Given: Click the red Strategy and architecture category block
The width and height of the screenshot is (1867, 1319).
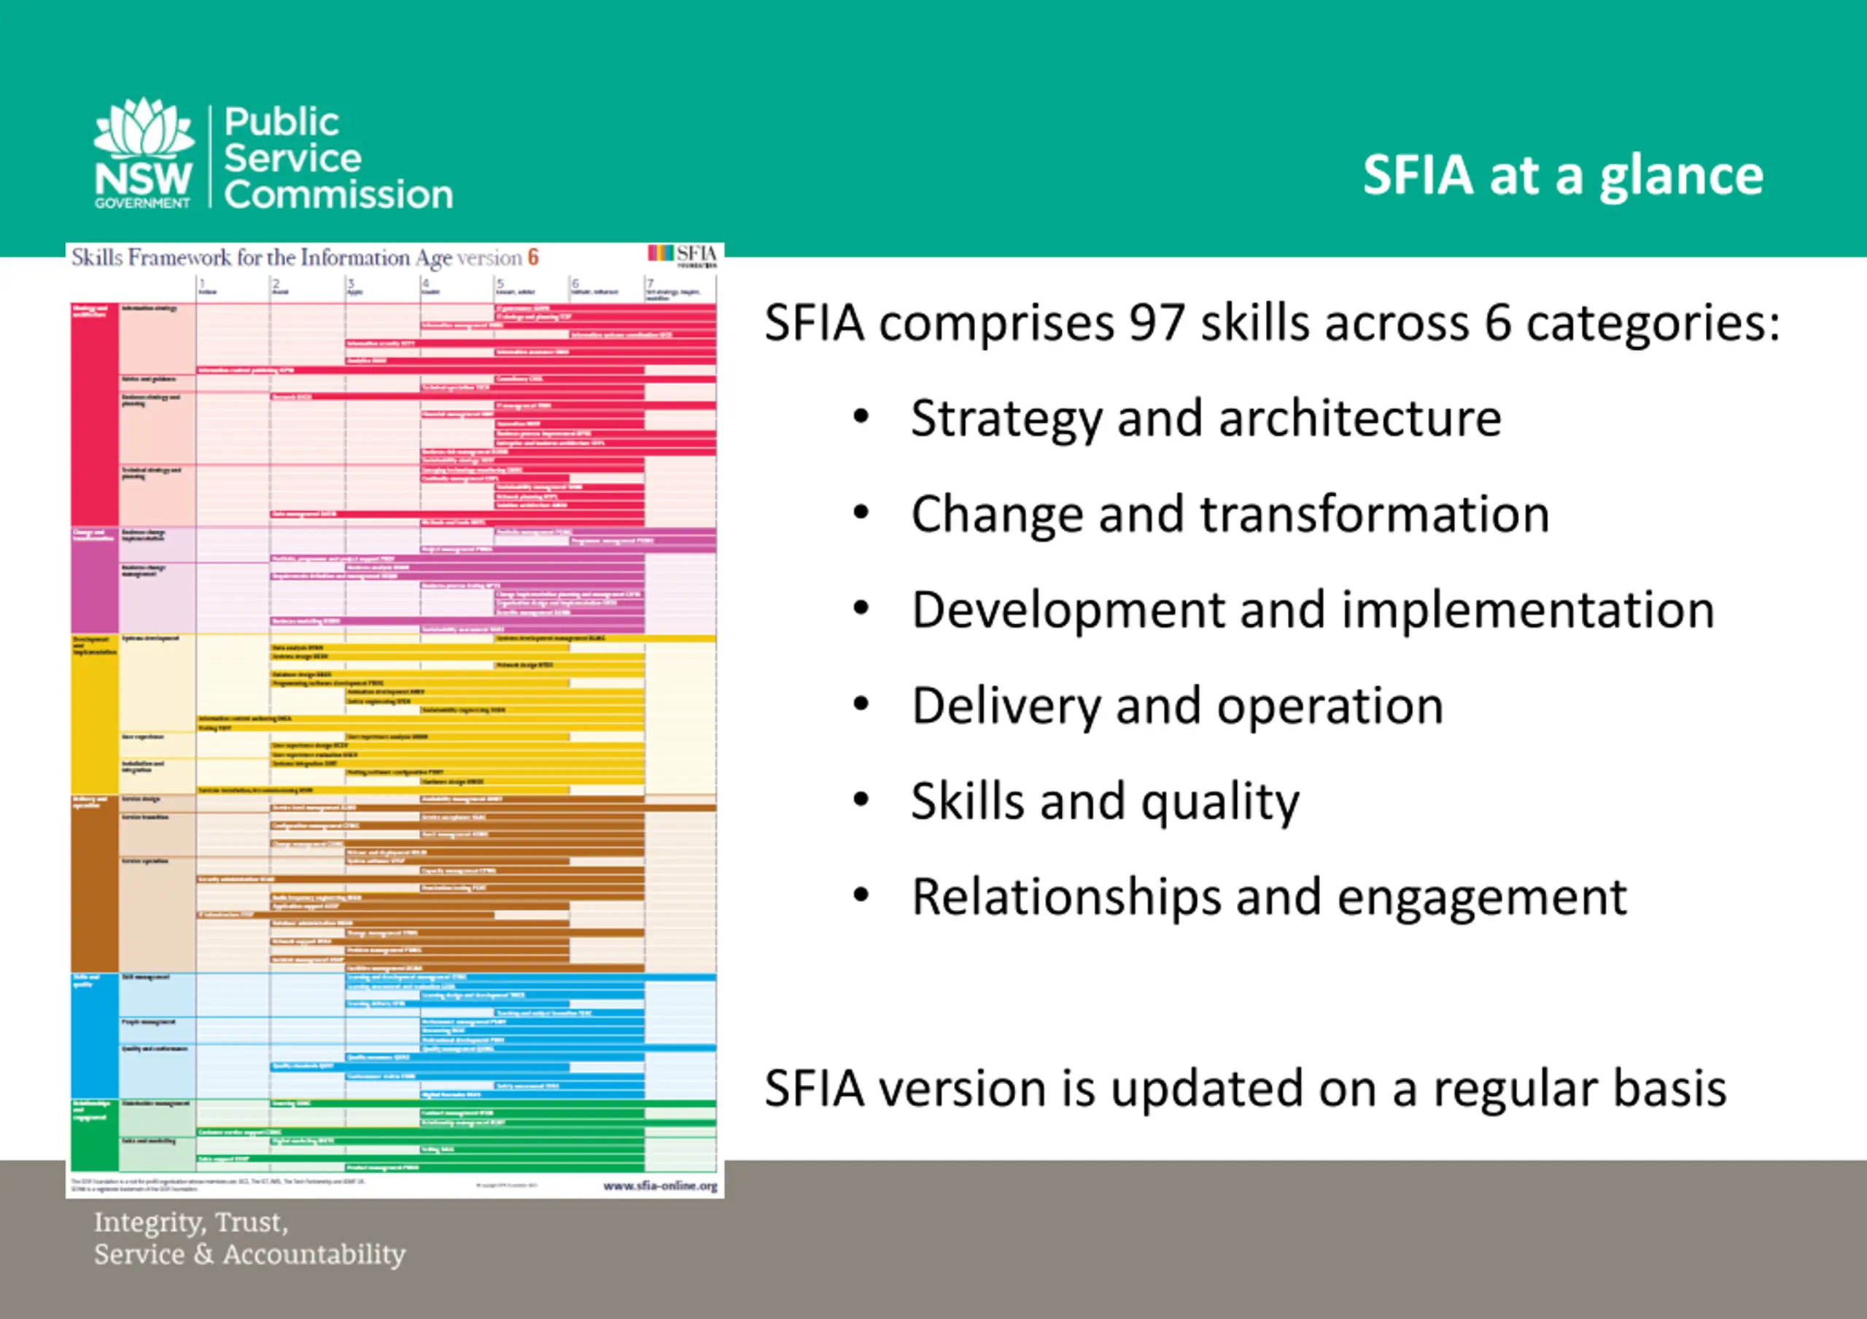Looking at the screenshot, I should click(94, 415).
